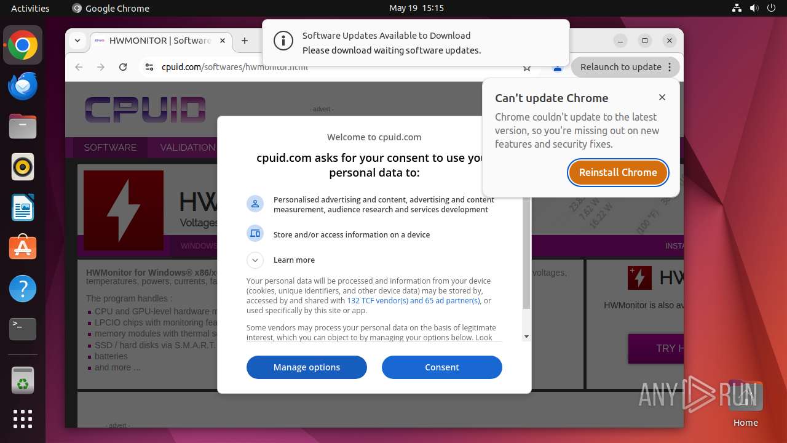Launch LibreOffice Writer from the dock

23,207
